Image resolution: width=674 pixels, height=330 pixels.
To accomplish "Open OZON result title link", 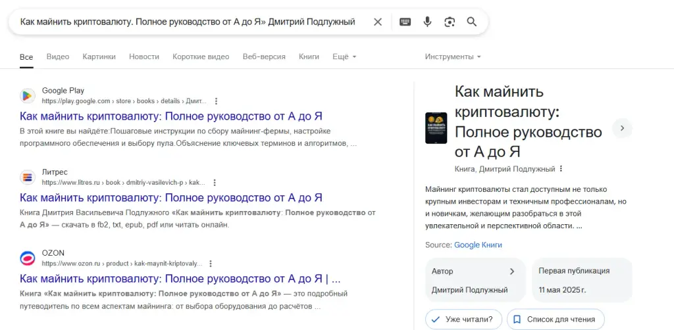I will pyautogui.click(x=180, y=279).
